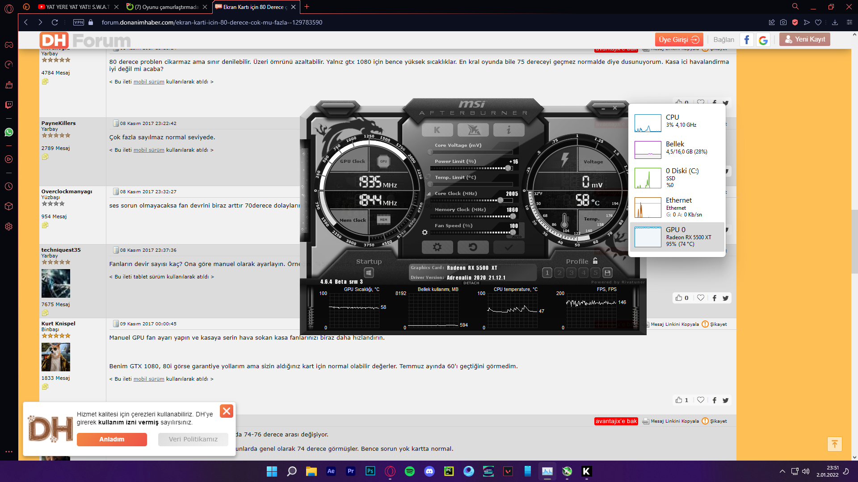The image size is (858, 482).
Task: Select Afterburner profile slot 3
Action: point(571,273)
